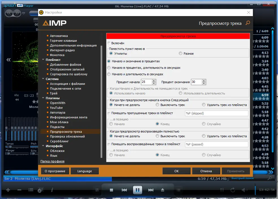Open 'Автопауза' plugin settings
278x199 pixels.
57,112
